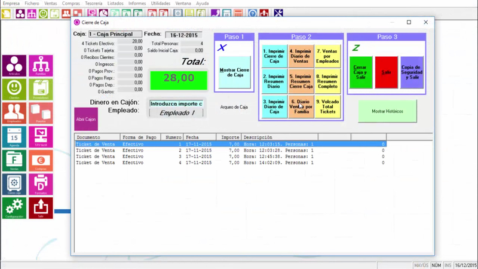
Task: Open the Artículos sidebar tile
Action: click(x=14, y=66)
